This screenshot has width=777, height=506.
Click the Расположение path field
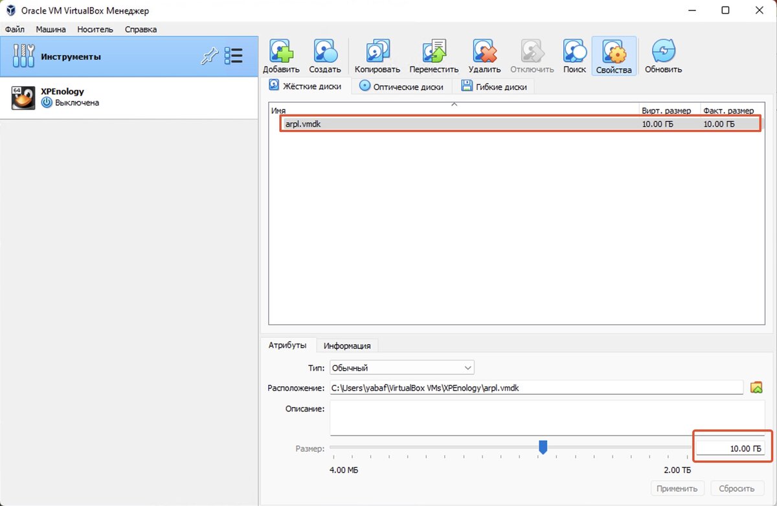point(536,388)
